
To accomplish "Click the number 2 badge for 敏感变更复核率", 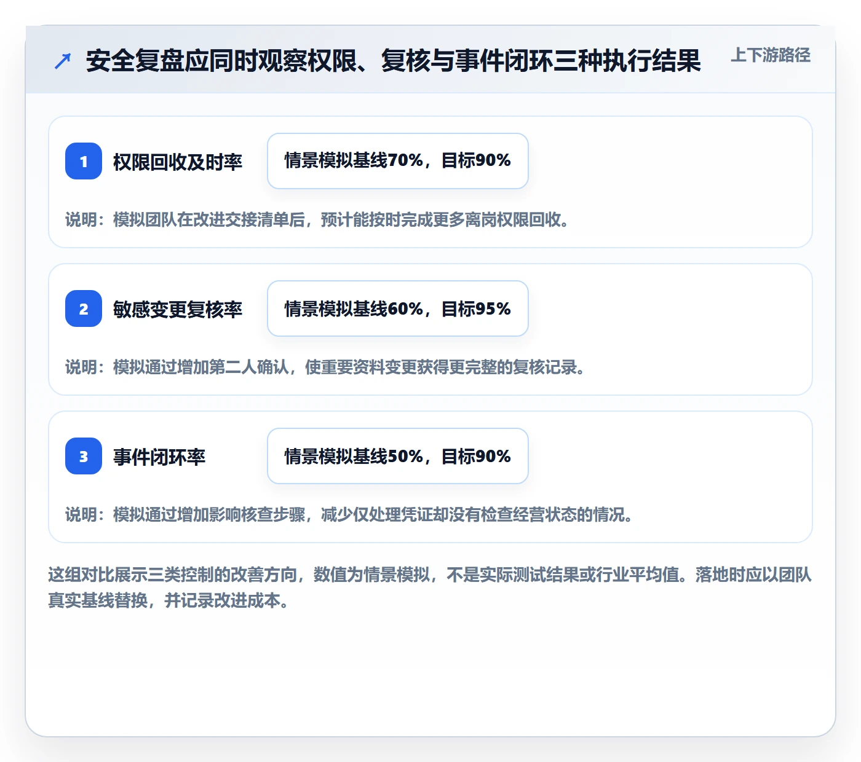I will coord(84,308).
